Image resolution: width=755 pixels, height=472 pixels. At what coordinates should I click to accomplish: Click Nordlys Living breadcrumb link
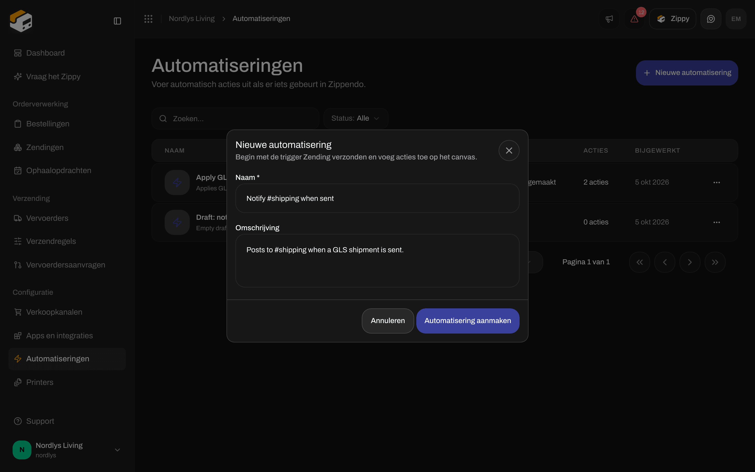(192, 19)
